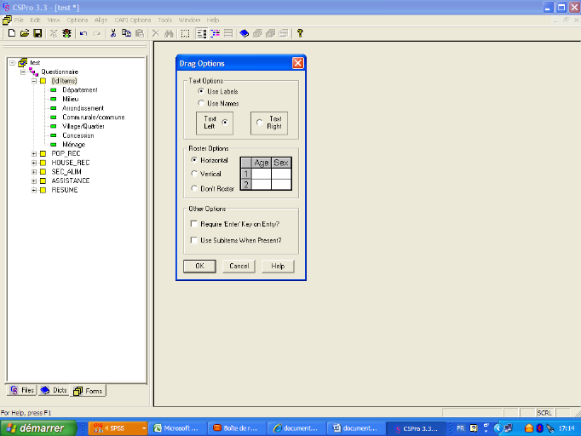
Task: Click the Run traffic light icon
Action: point(67,33)
